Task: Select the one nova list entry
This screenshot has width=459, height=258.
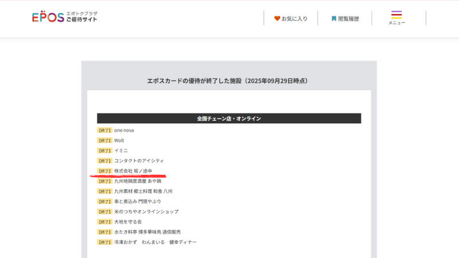Action: (x=124, y=130)
